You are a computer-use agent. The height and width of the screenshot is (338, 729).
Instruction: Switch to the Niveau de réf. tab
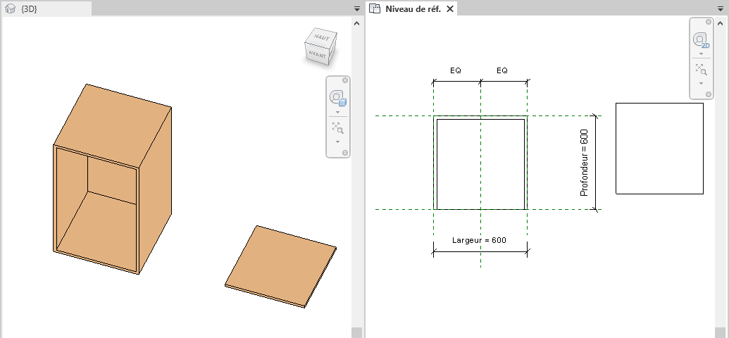(412, 8)
